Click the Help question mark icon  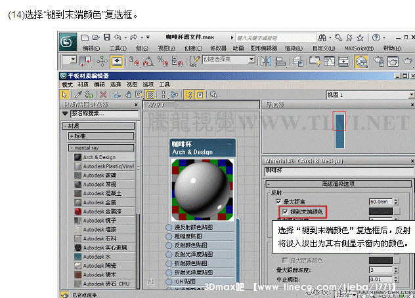coord(376,38)
